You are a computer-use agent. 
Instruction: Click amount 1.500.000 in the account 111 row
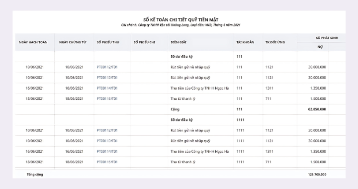coord(318,98)
